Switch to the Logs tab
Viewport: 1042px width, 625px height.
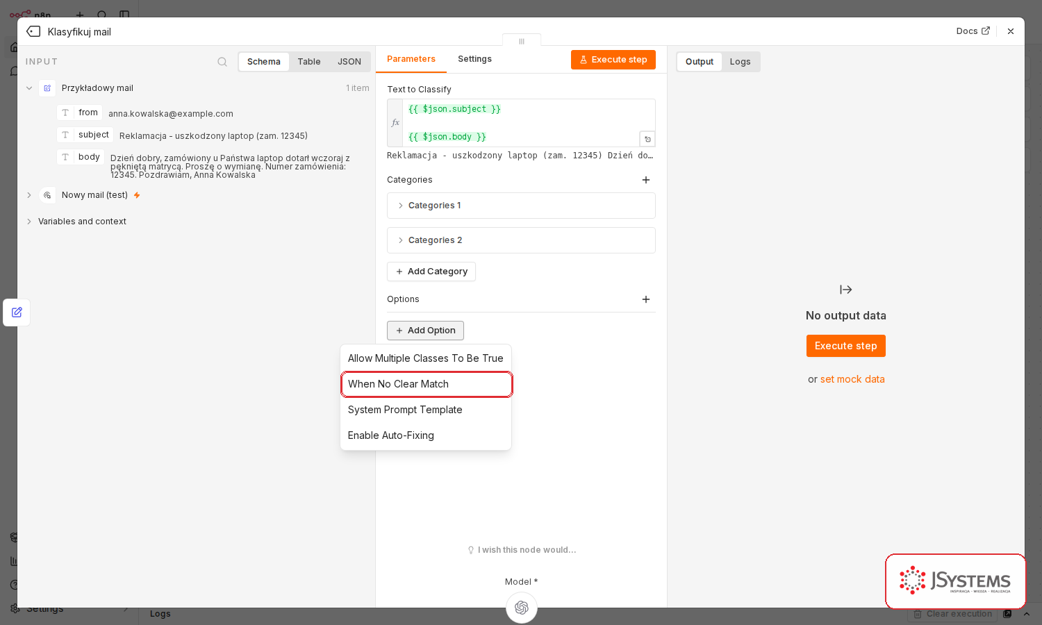740,62
